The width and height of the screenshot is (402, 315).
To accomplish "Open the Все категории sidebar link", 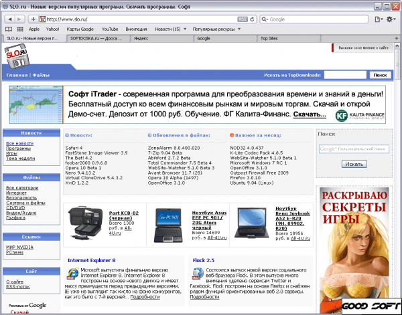I will [22, 188].
